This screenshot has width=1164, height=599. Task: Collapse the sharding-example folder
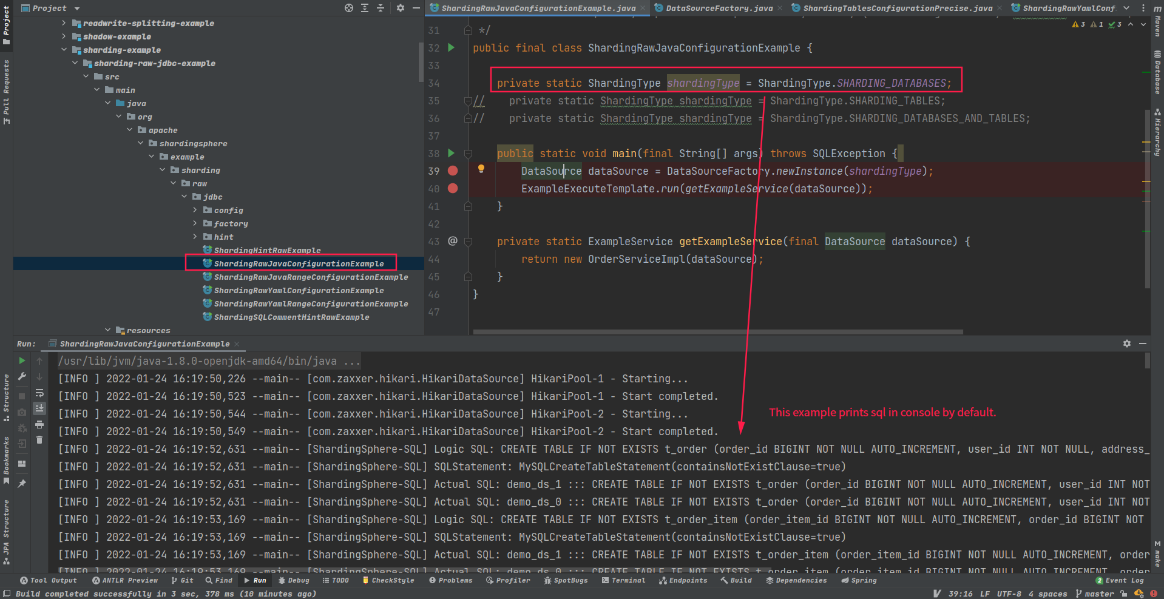click(x=64, y=50)
